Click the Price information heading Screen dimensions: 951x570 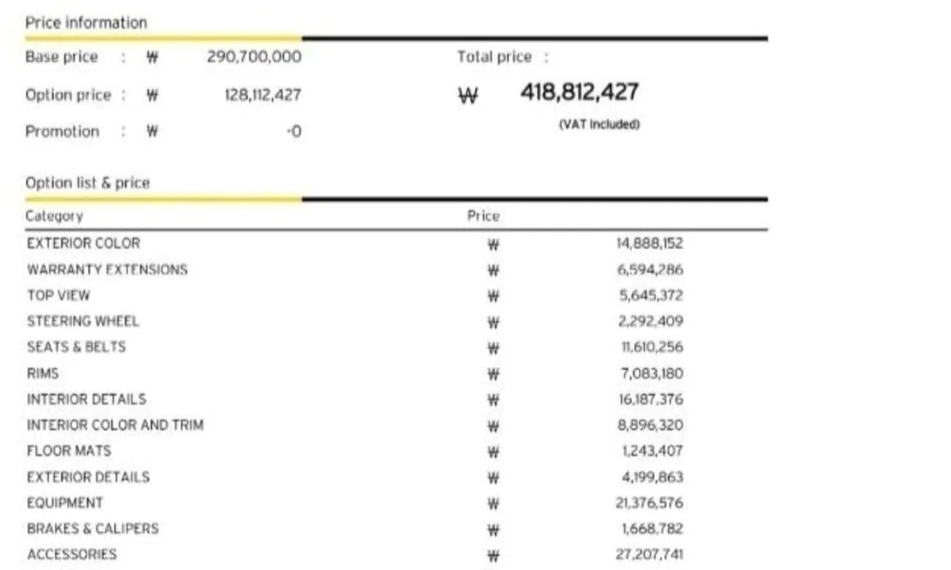click(86, 23)
